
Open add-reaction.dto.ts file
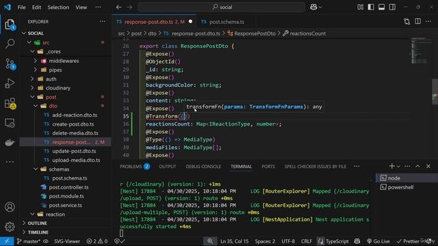75,115
